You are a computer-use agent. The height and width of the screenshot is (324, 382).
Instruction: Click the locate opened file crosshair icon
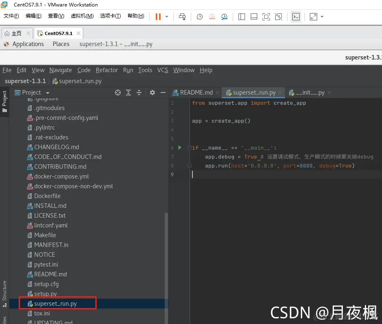coord(118,93)
